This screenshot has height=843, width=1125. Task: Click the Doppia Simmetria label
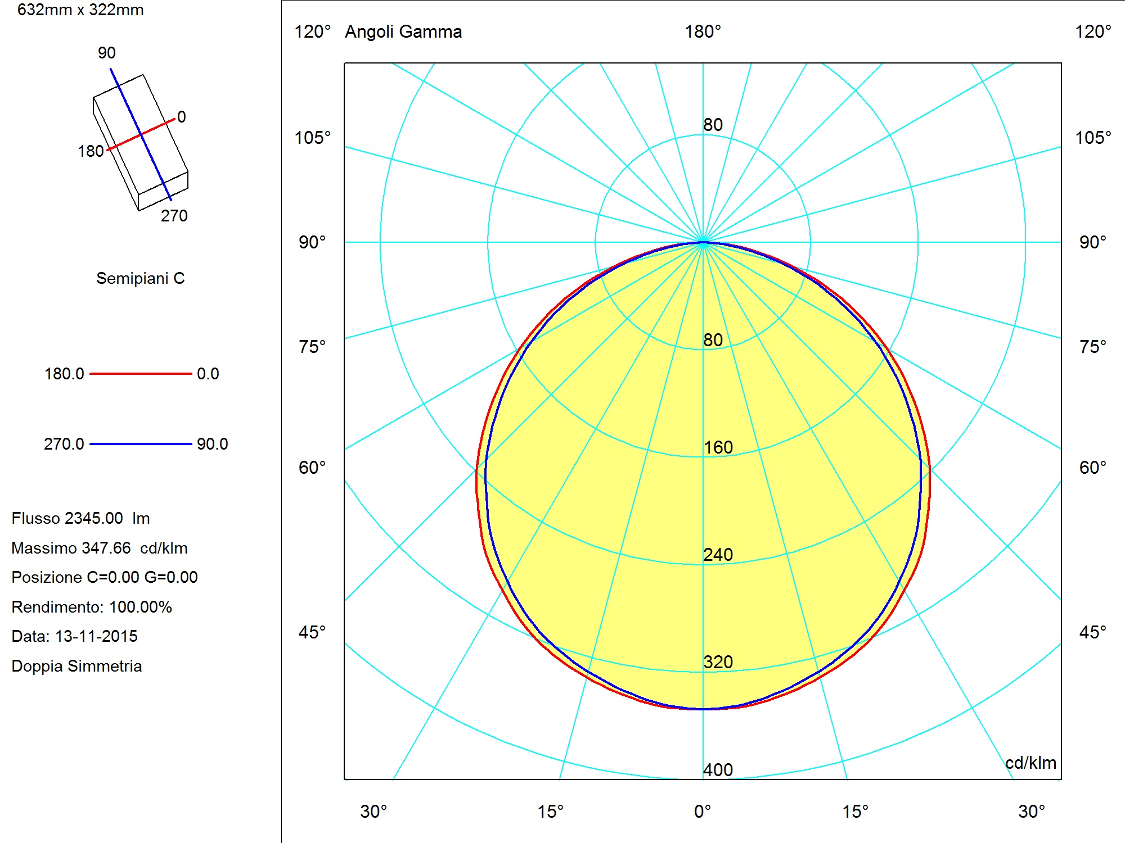pos(76,667)
